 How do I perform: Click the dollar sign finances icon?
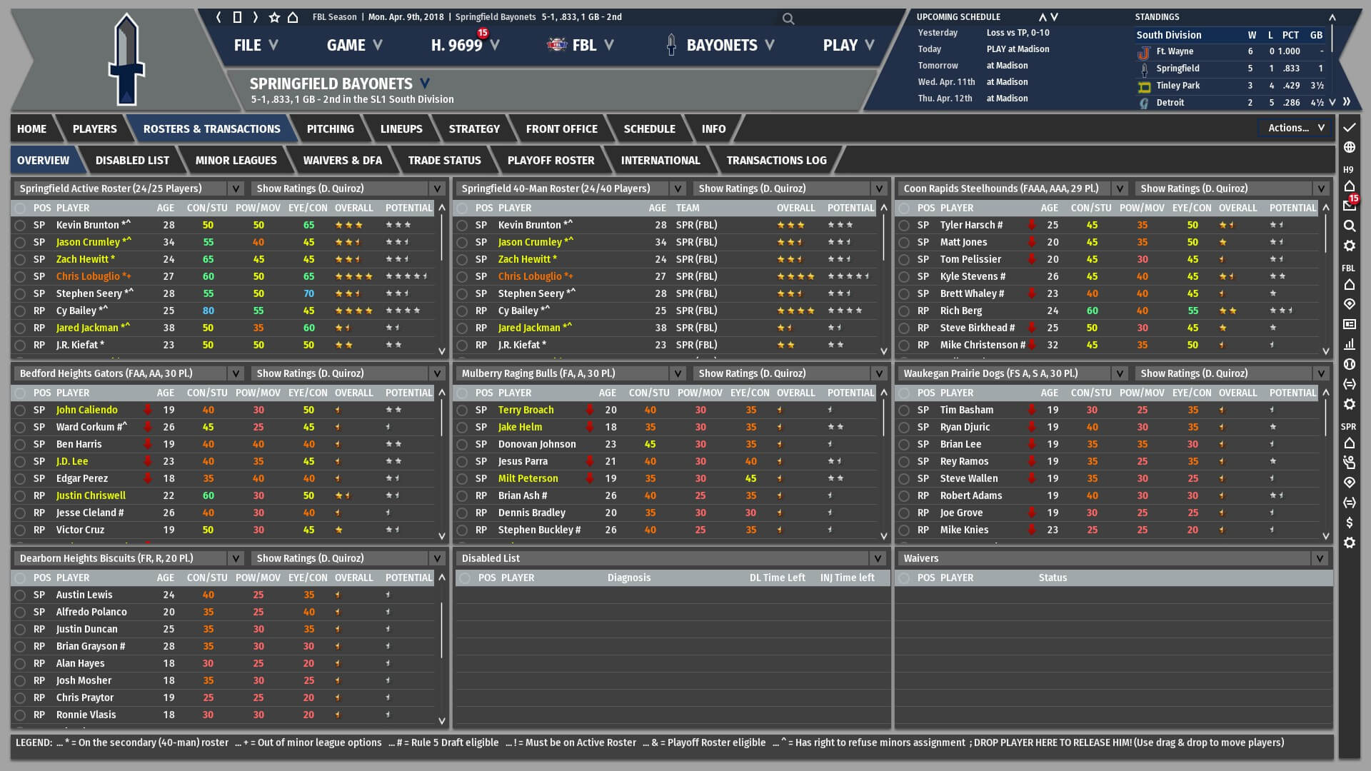[1349, 523]
